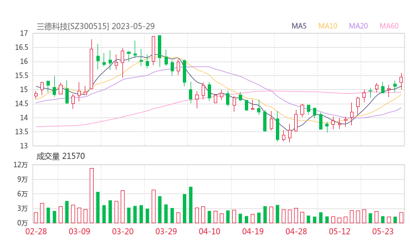410x244 pixels.
Task: Click the 02-28 date axis label
Action: coord(36,231)
